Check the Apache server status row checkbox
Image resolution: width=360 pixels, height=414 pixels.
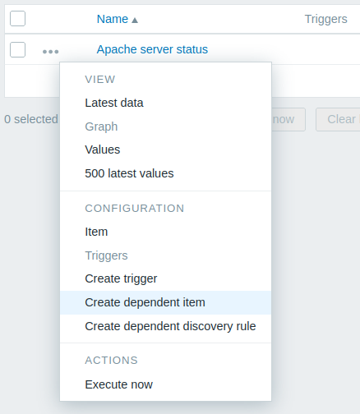(17, 49)
